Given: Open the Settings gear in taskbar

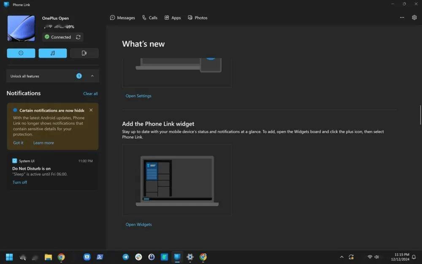Looking at the screenshot, I should pos(190,257).
